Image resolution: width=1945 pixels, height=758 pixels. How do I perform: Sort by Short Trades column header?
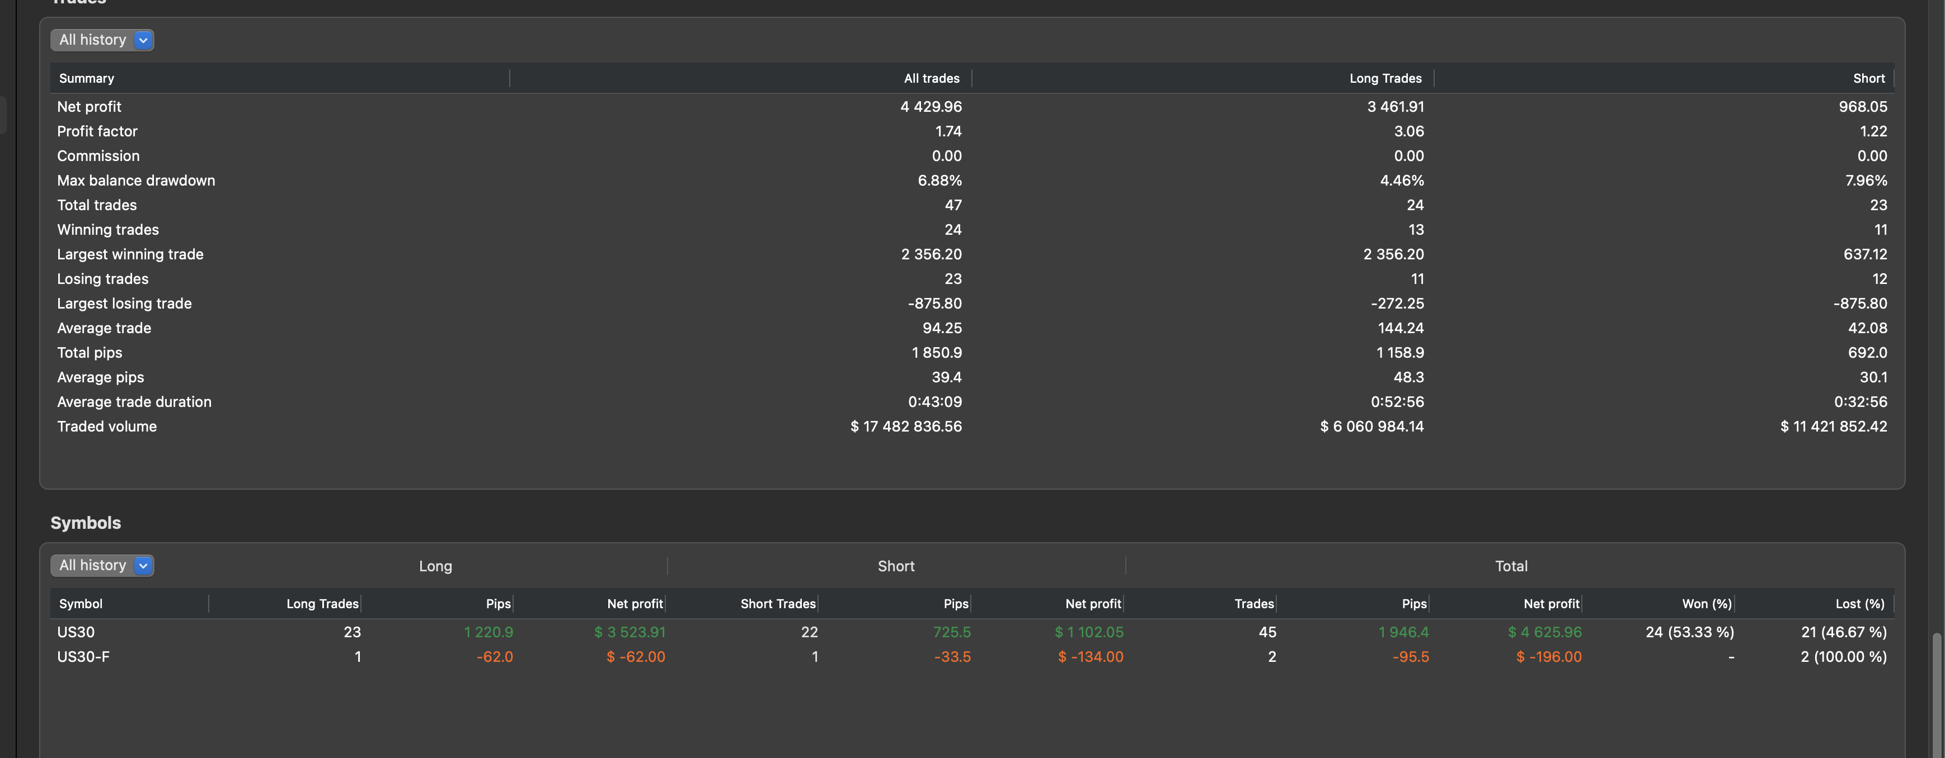coord(777,604)
